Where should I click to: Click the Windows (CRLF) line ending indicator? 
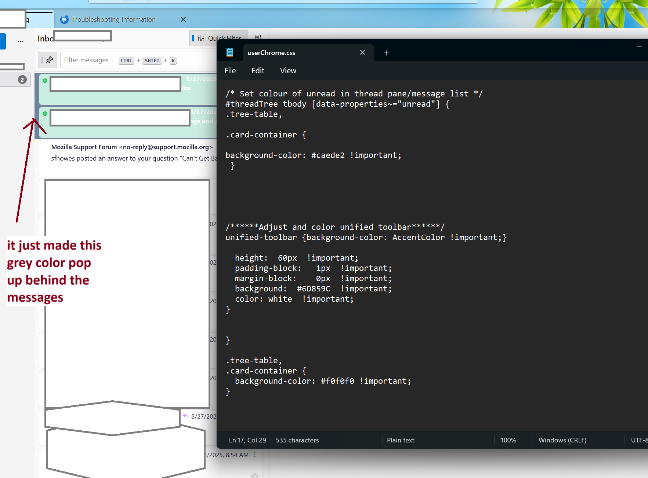(x=562, y=440)
